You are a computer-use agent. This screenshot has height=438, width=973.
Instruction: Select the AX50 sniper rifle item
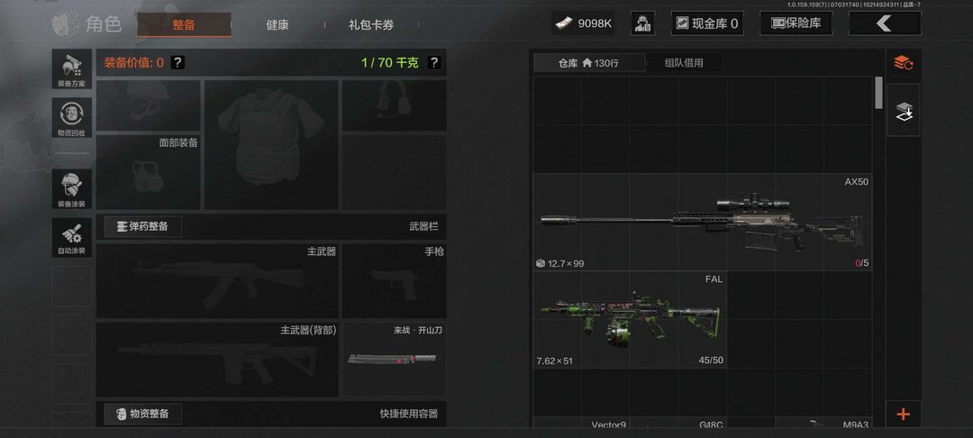point(703,222)
